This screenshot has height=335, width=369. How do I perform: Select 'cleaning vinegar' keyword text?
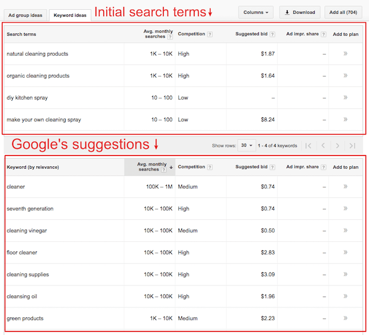(x=27, y=231)
